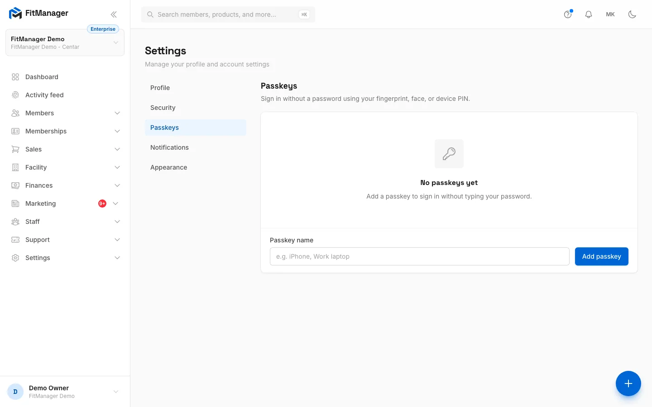Open the Demo Owner account menu
652x407 pixels.
tap(65, 392)
